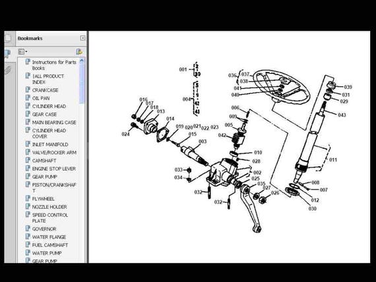Jump to VALVE/ROCKER ARM bookmark
The width and height of the screenshot is (376, 282).
(x=54, y=153)
